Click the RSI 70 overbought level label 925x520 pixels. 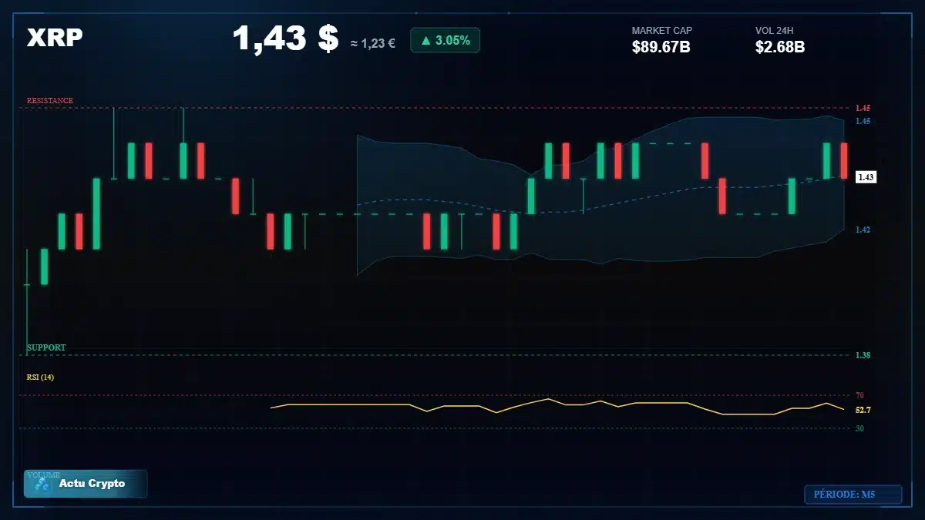pyautogui.click(x=859, y=395)
